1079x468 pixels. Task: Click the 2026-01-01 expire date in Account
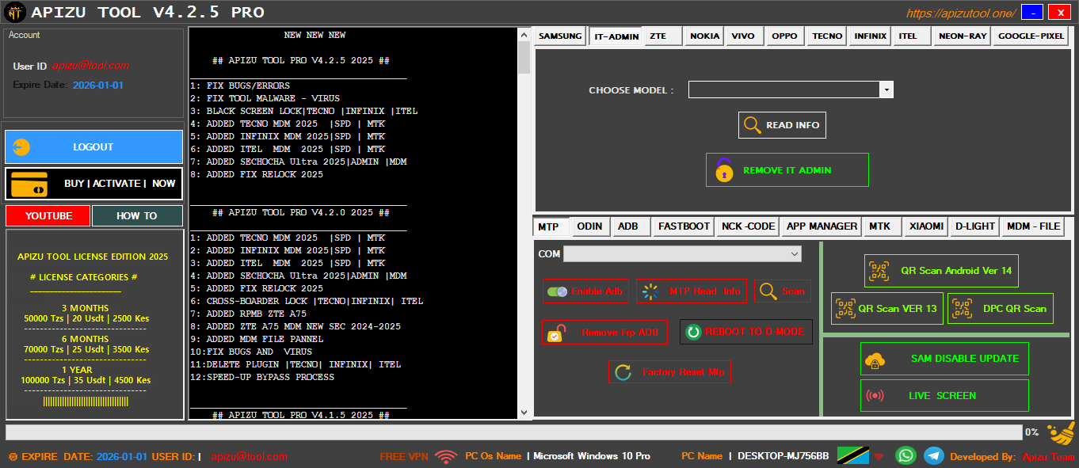(98, 85)
